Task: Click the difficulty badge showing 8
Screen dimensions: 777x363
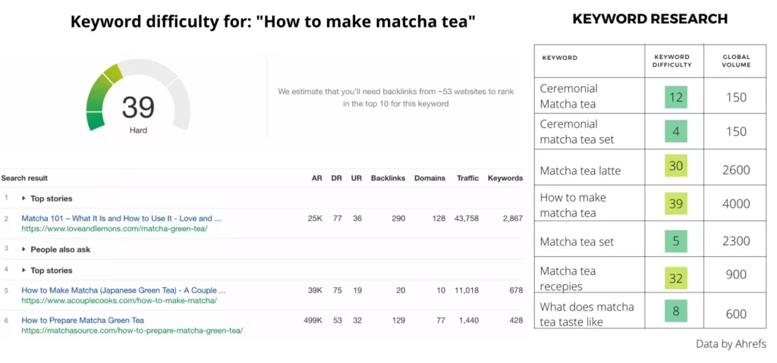Action: pyautogui.click(x=675, y=312)
